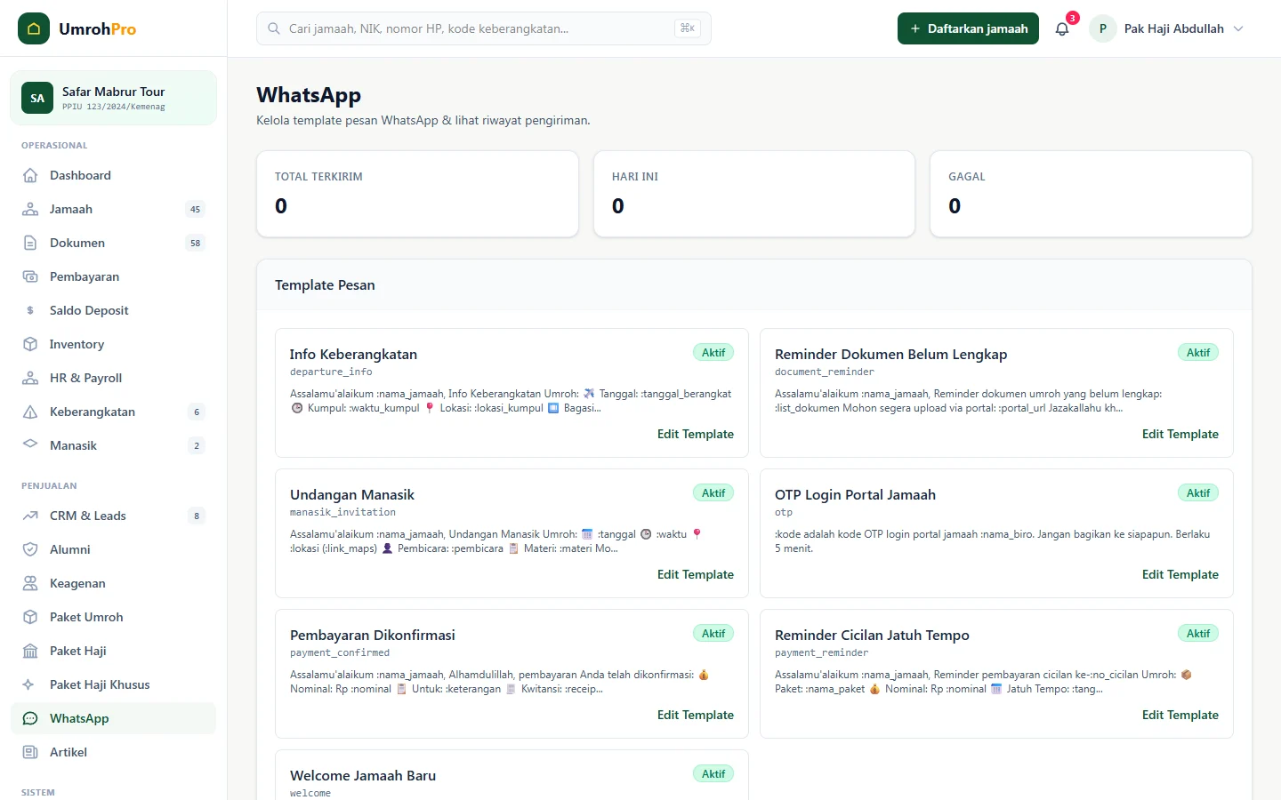This screenshot has height=800, width=1281.
Task: Click the P avatar of Pak Haji Abdullah
Action: [x=1103, y=28]
